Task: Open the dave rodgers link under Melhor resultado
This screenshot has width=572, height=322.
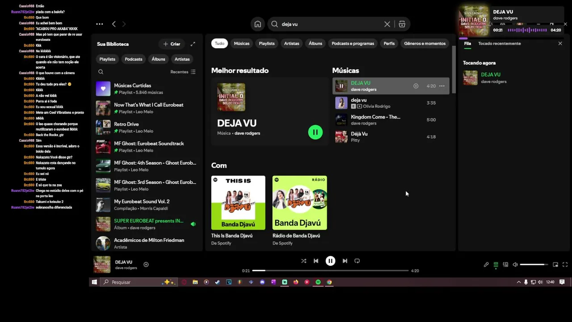Action: tap(247, 133)
